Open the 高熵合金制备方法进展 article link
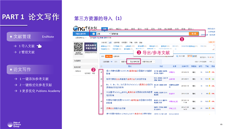This screenshot has width=230, height=129. 116,108
